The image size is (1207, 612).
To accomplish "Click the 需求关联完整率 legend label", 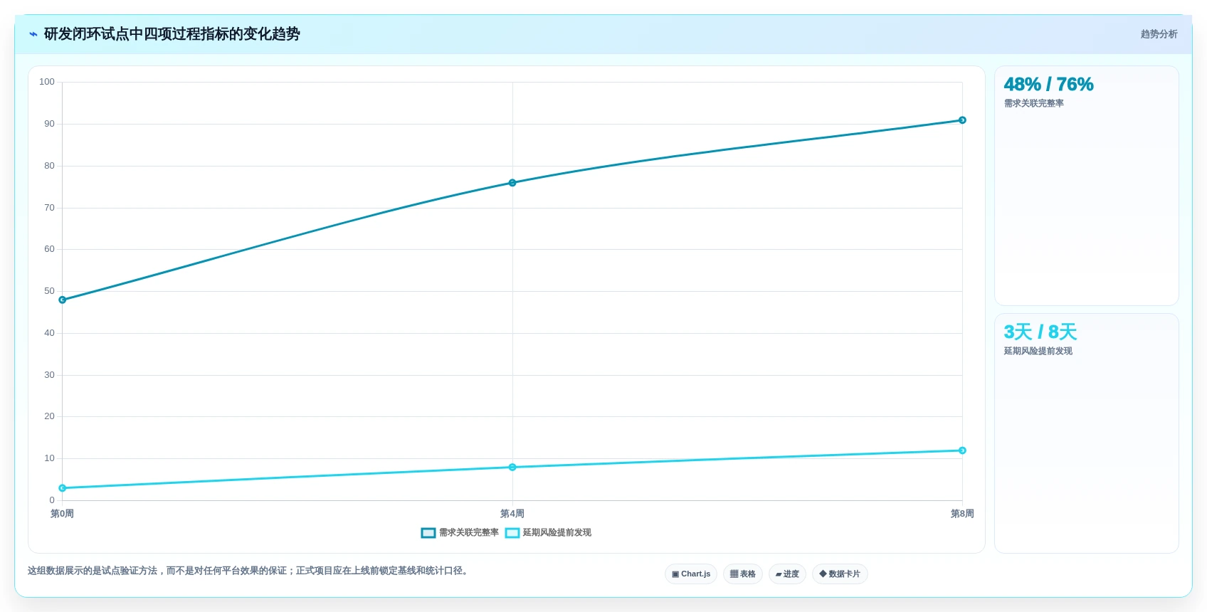I will pos(468,532).
